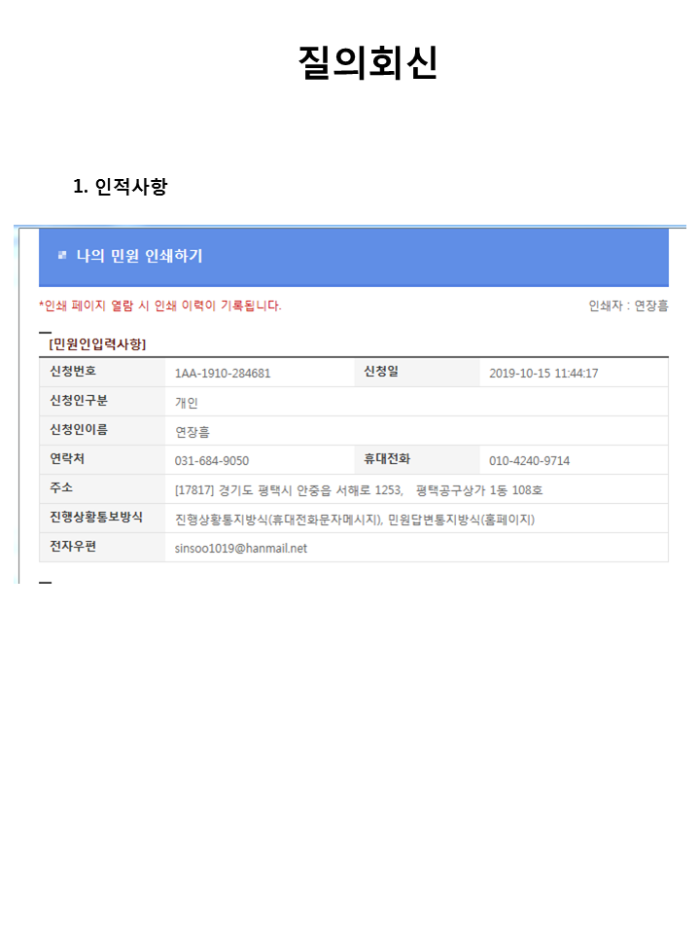This screenshot has width=700, height=934.
Task: Click the 신청인이름 value 연장흠
Action: click(192, 432)
